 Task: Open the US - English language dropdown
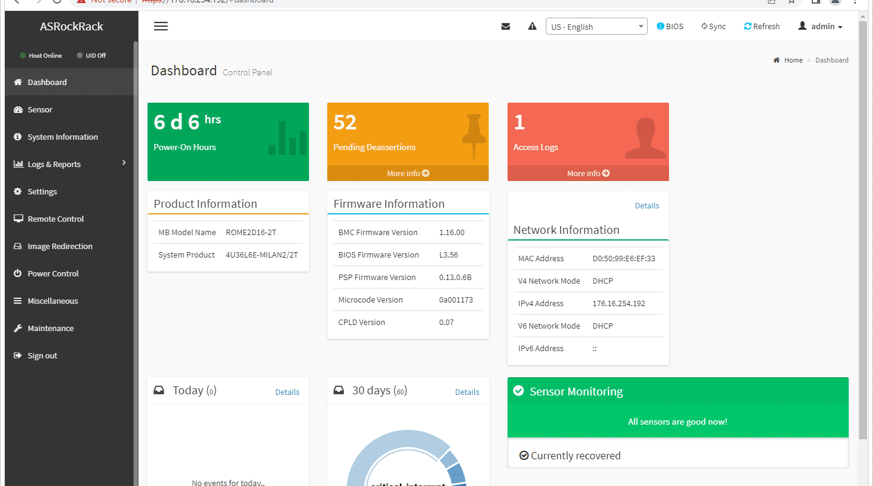point(597,26)
